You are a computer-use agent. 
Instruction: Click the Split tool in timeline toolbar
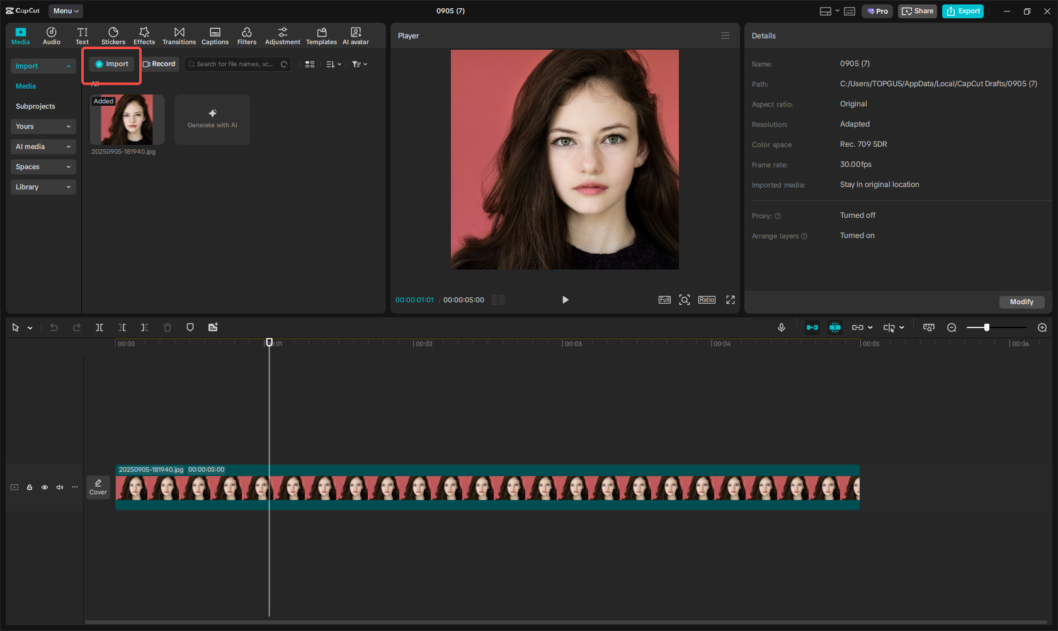tap(100, 327)
